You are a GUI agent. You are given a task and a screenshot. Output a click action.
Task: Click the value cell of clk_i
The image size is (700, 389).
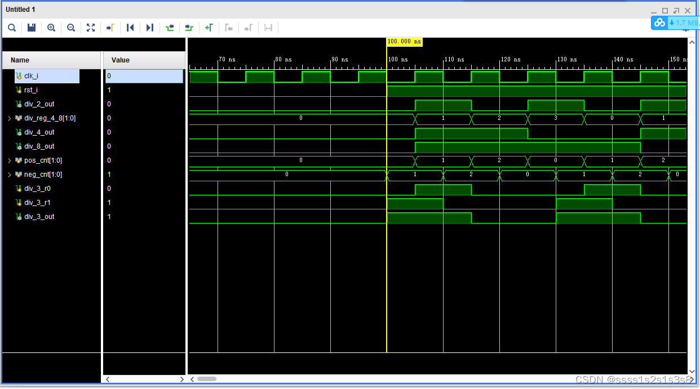coord(144,76)
